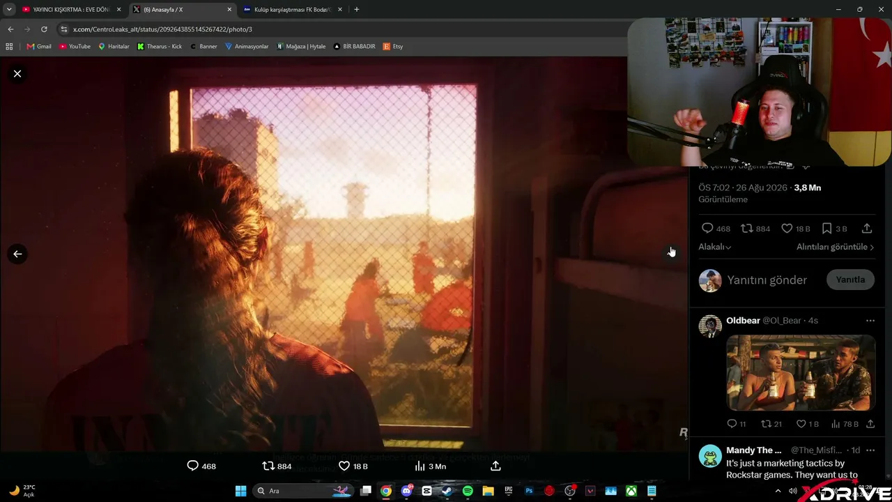Close the Kulüp karşılaştırması tab
Screen dimensions: 892x502
coord(340,10)
